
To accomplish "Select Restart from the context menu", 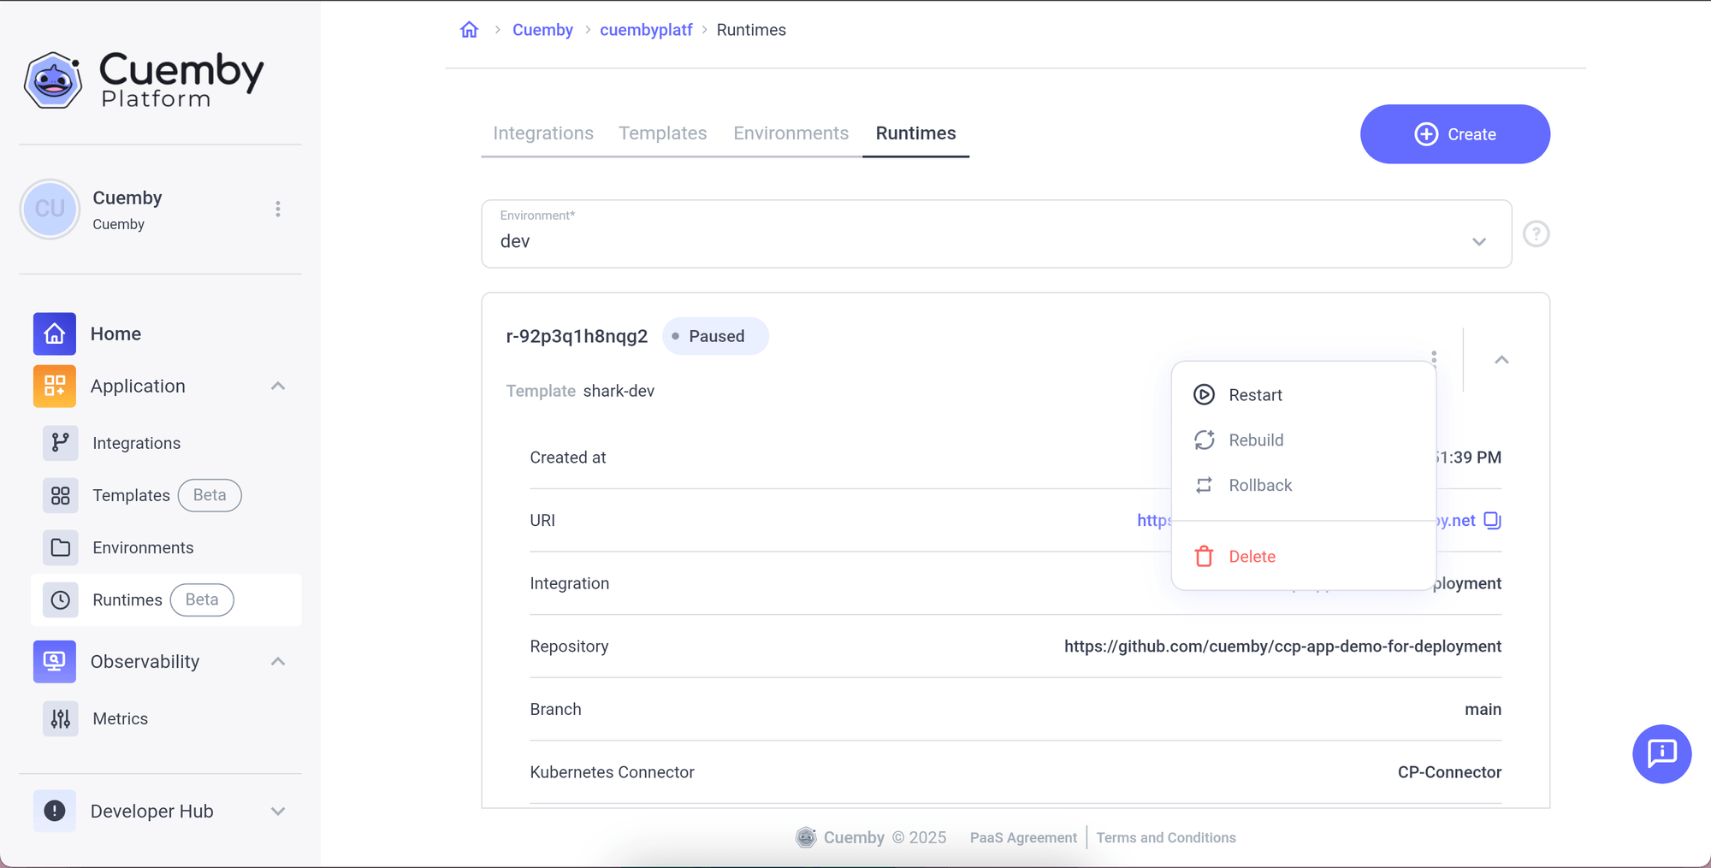I will point(1255,395).
